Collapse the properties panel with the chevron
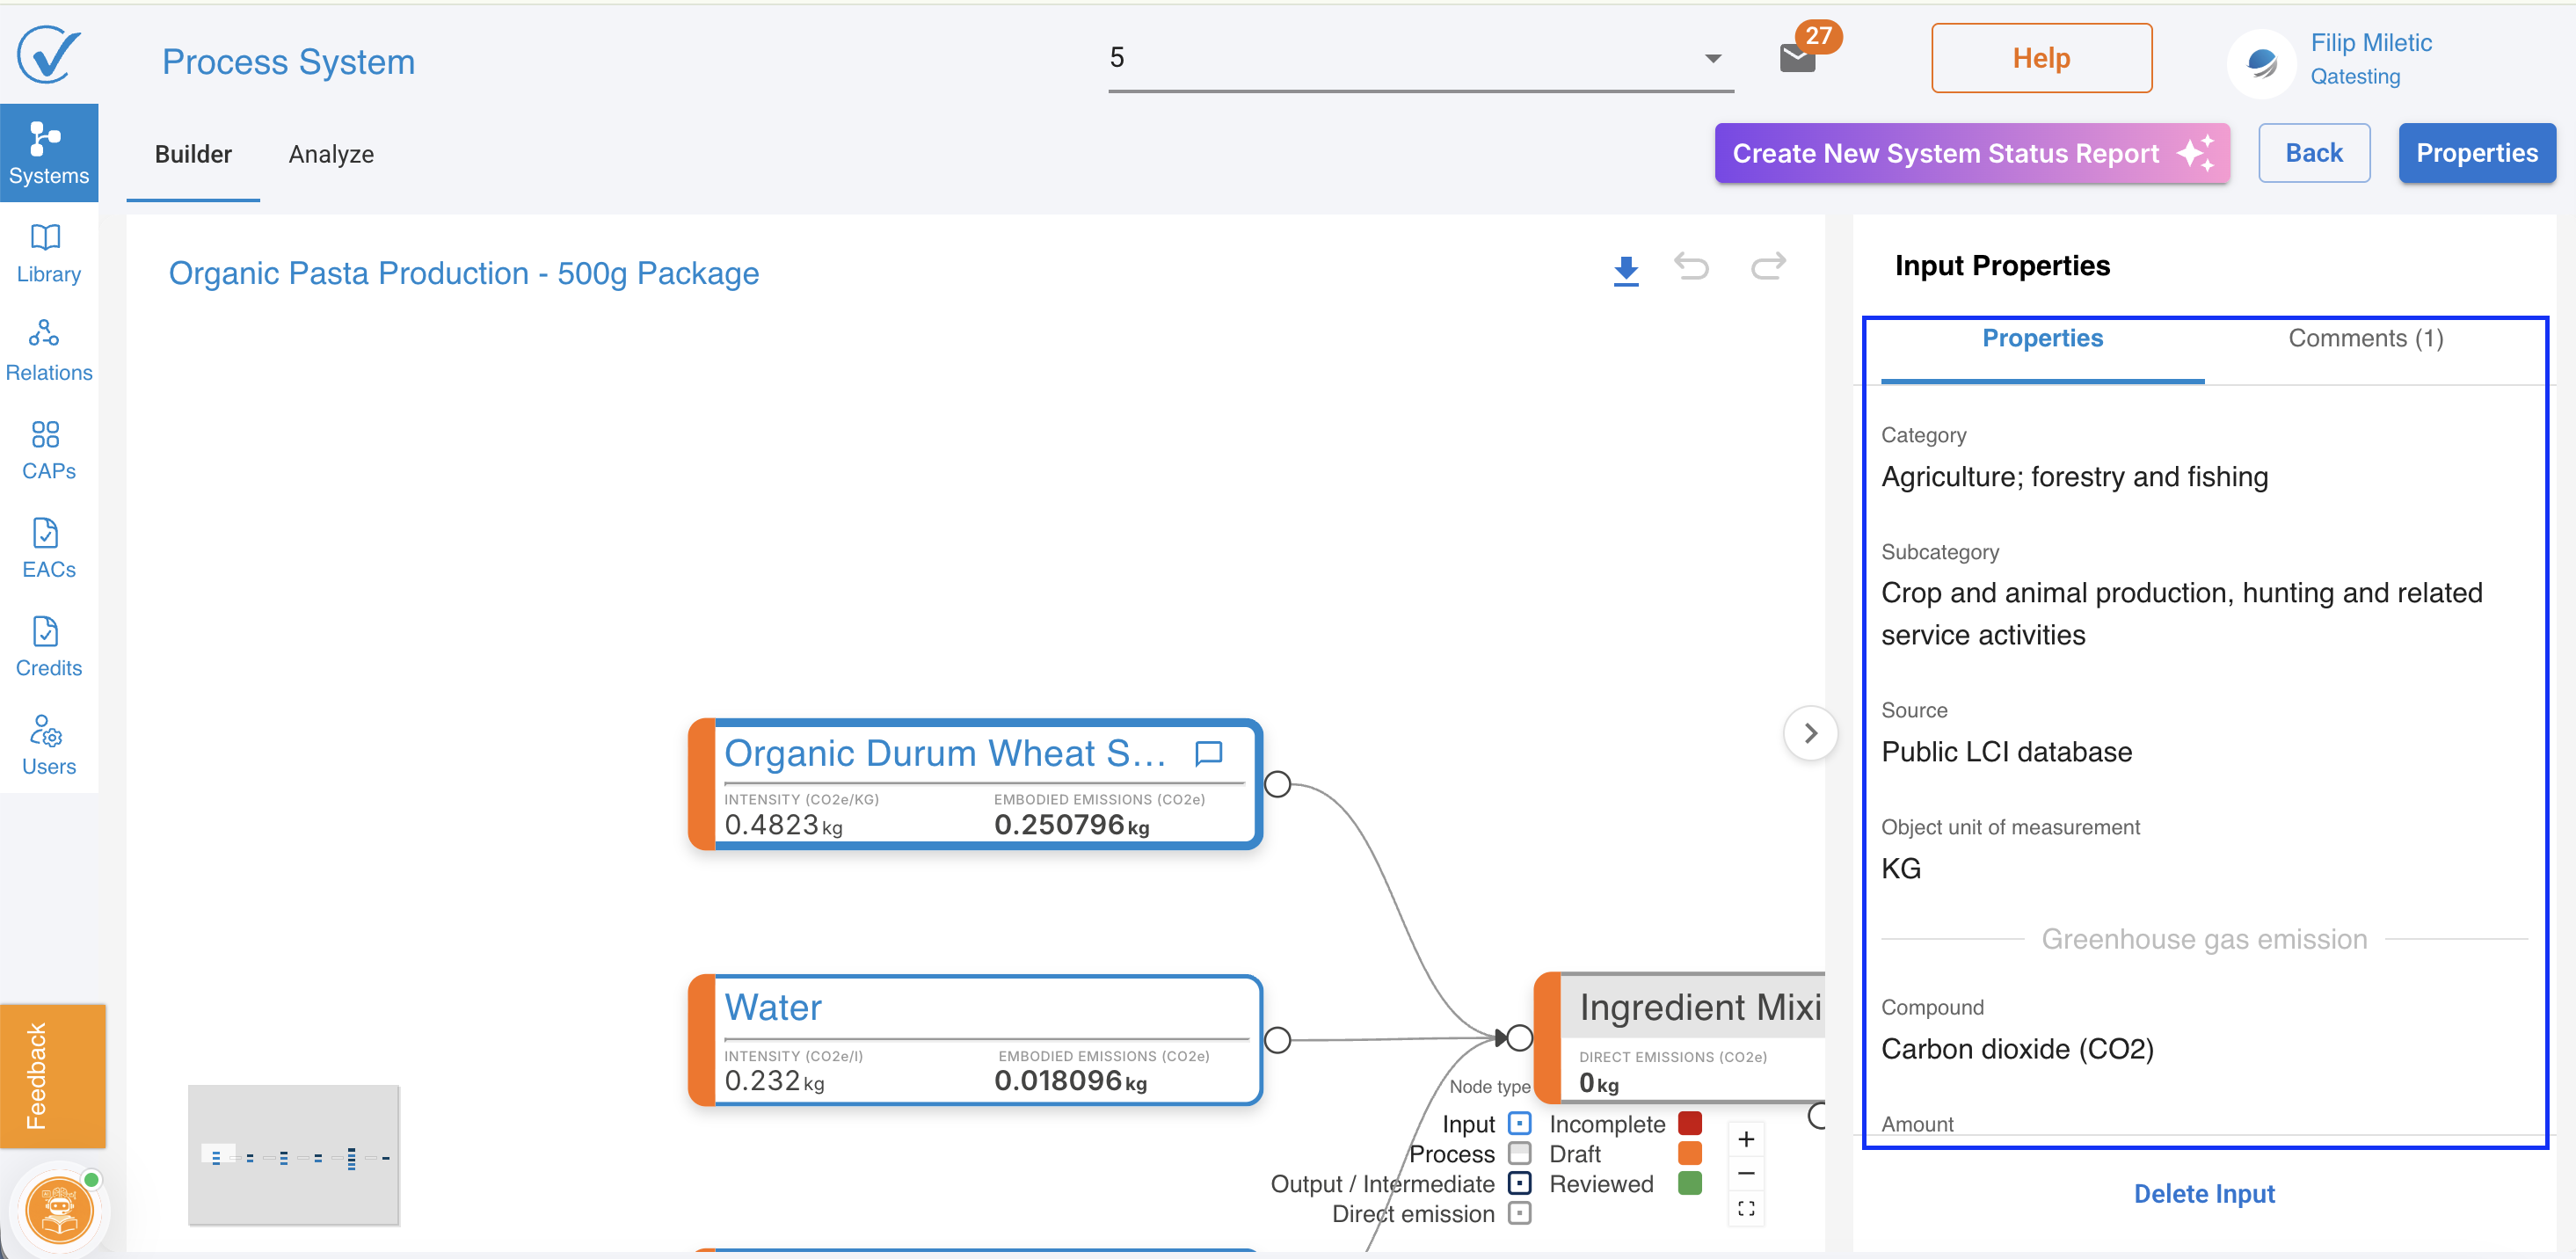The width and height of the screenshot is (2576, 1259). tap(1810, 733)
